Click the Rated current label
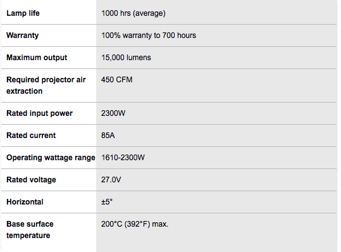 coord(31,135)
